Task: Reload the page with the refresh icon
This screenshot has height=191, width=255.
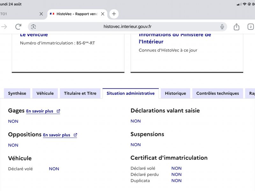Action: 18,27
